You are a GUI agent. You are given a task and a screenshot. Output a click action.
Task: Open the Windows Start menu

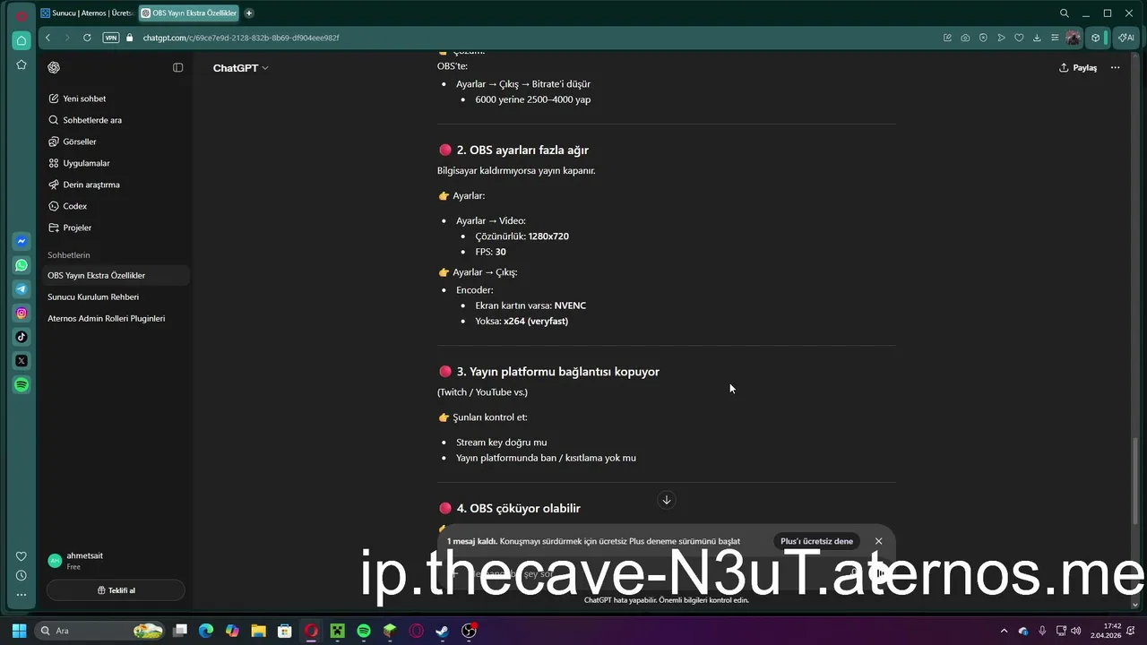pos(19,631)
